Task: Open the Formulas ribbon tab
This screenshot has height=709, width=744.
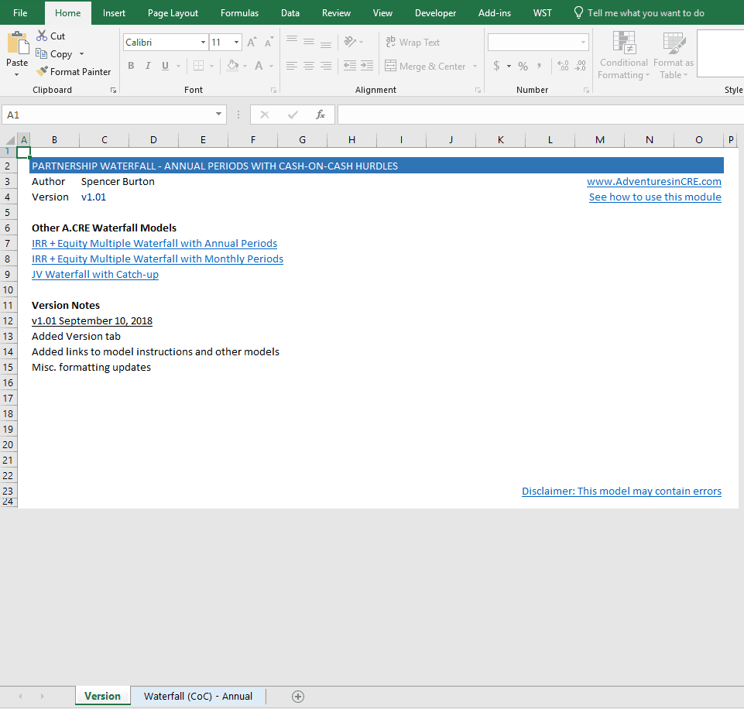Action: (240, 13)
